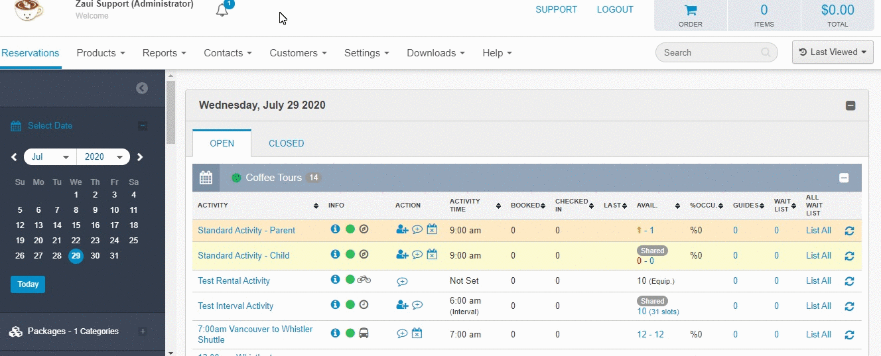
Task: Collapse the left sidebar with the arrow icon
Action: tap(142, 88)
